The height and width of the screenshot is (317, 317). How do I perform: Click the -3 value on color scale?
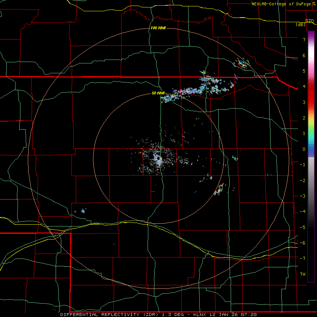tap(303, 196)
